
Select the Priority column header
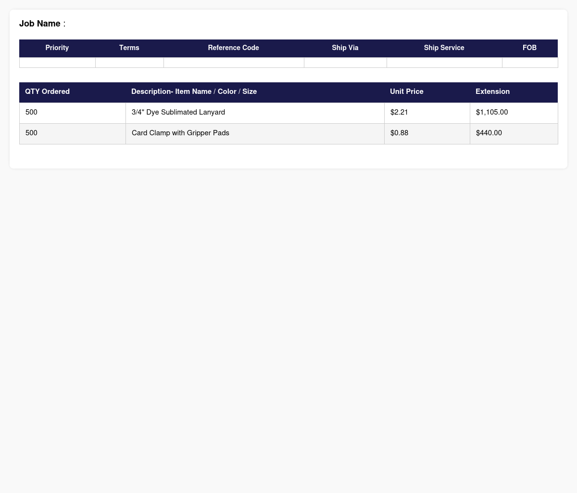pyautogui.click(x=57, y=48)
